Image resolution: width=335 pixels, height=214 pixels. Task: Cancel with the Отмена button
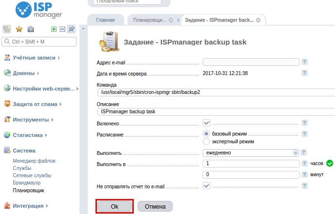pyautogui.click(x=155, y=206)
